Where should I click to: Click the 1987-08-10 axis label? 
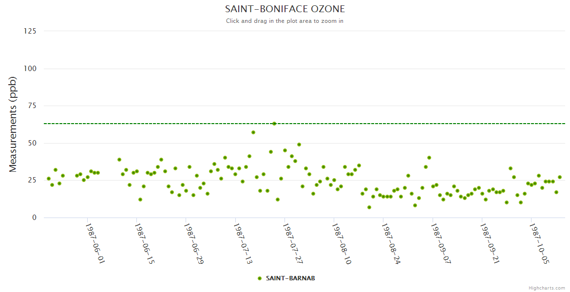[x=342, y=243]
